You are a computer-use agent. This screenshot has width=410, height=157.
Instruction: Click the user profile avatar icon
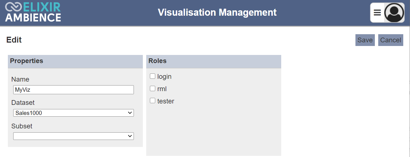(394, 13)
